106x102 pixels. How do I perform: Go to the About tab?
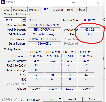click(81, 10)
